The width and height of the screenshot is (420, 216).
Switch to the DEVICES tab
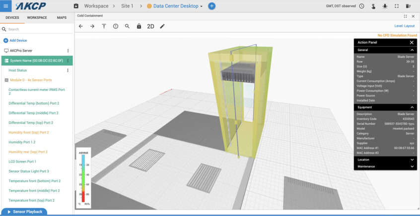pos(12,18)
